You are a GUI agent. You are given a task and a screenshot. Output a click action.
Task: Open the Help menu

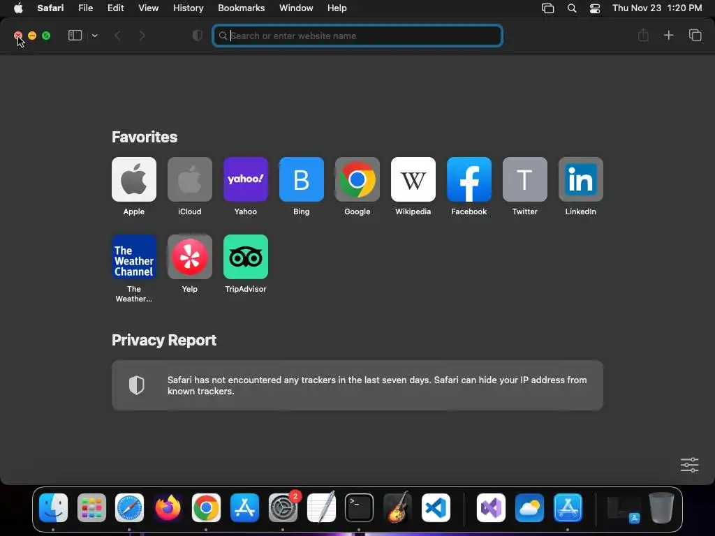[x=337, y=8]
